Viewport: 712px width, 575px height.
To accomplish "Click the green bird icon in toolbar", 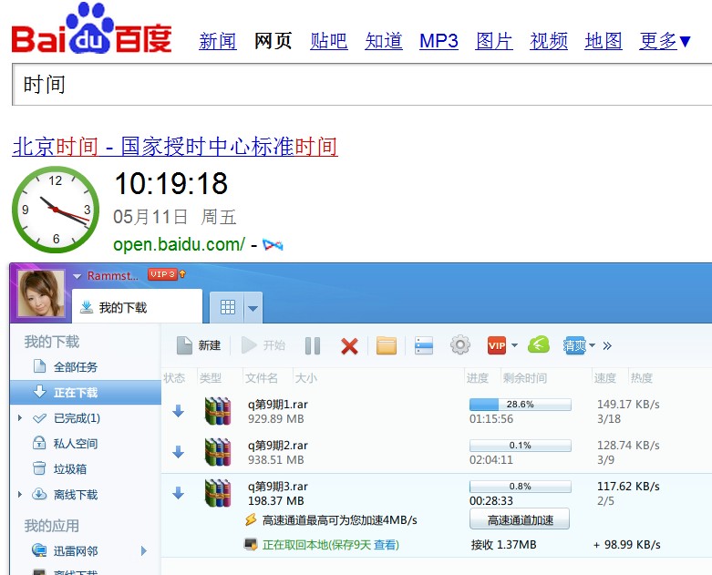I will [x=539, y=345].
